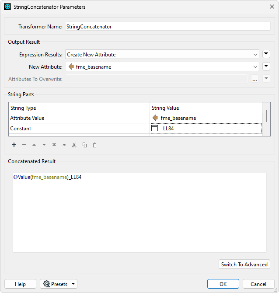Image resolution: width=279 pixels, height=293 pixels.
Task: Open options arrow beside New Attribute
Action: pyautogui.click(x=266, y=66)
